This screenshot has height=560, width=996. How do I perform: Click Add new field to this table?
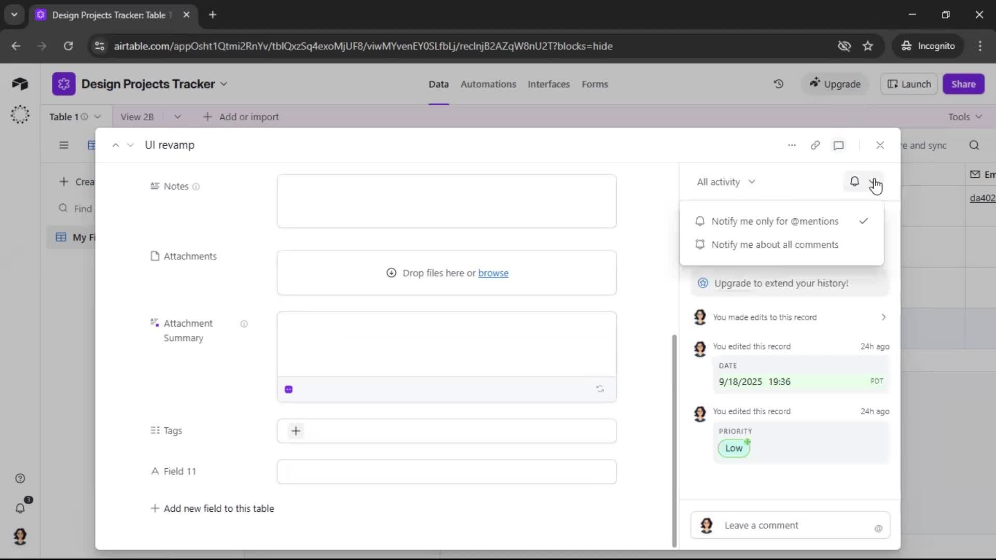[x=212, y=509]
